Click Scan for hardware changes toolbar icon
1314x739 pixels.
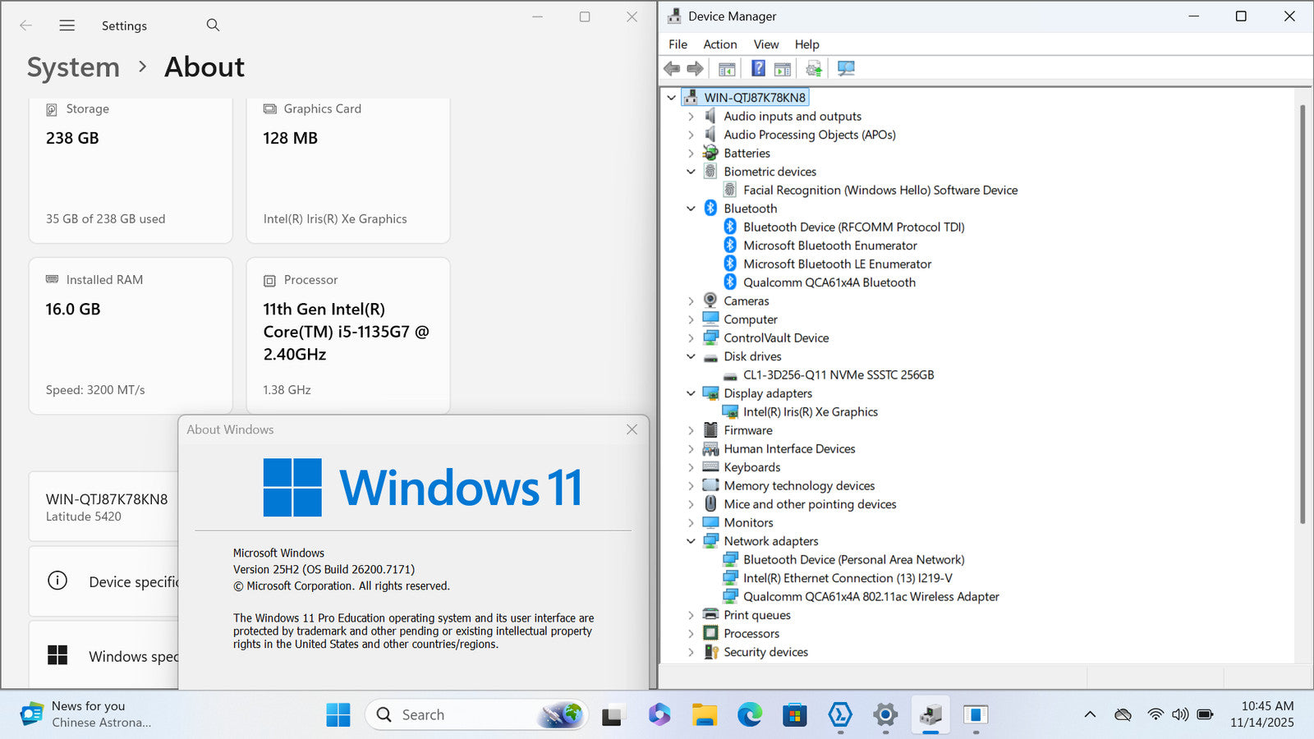846,69
